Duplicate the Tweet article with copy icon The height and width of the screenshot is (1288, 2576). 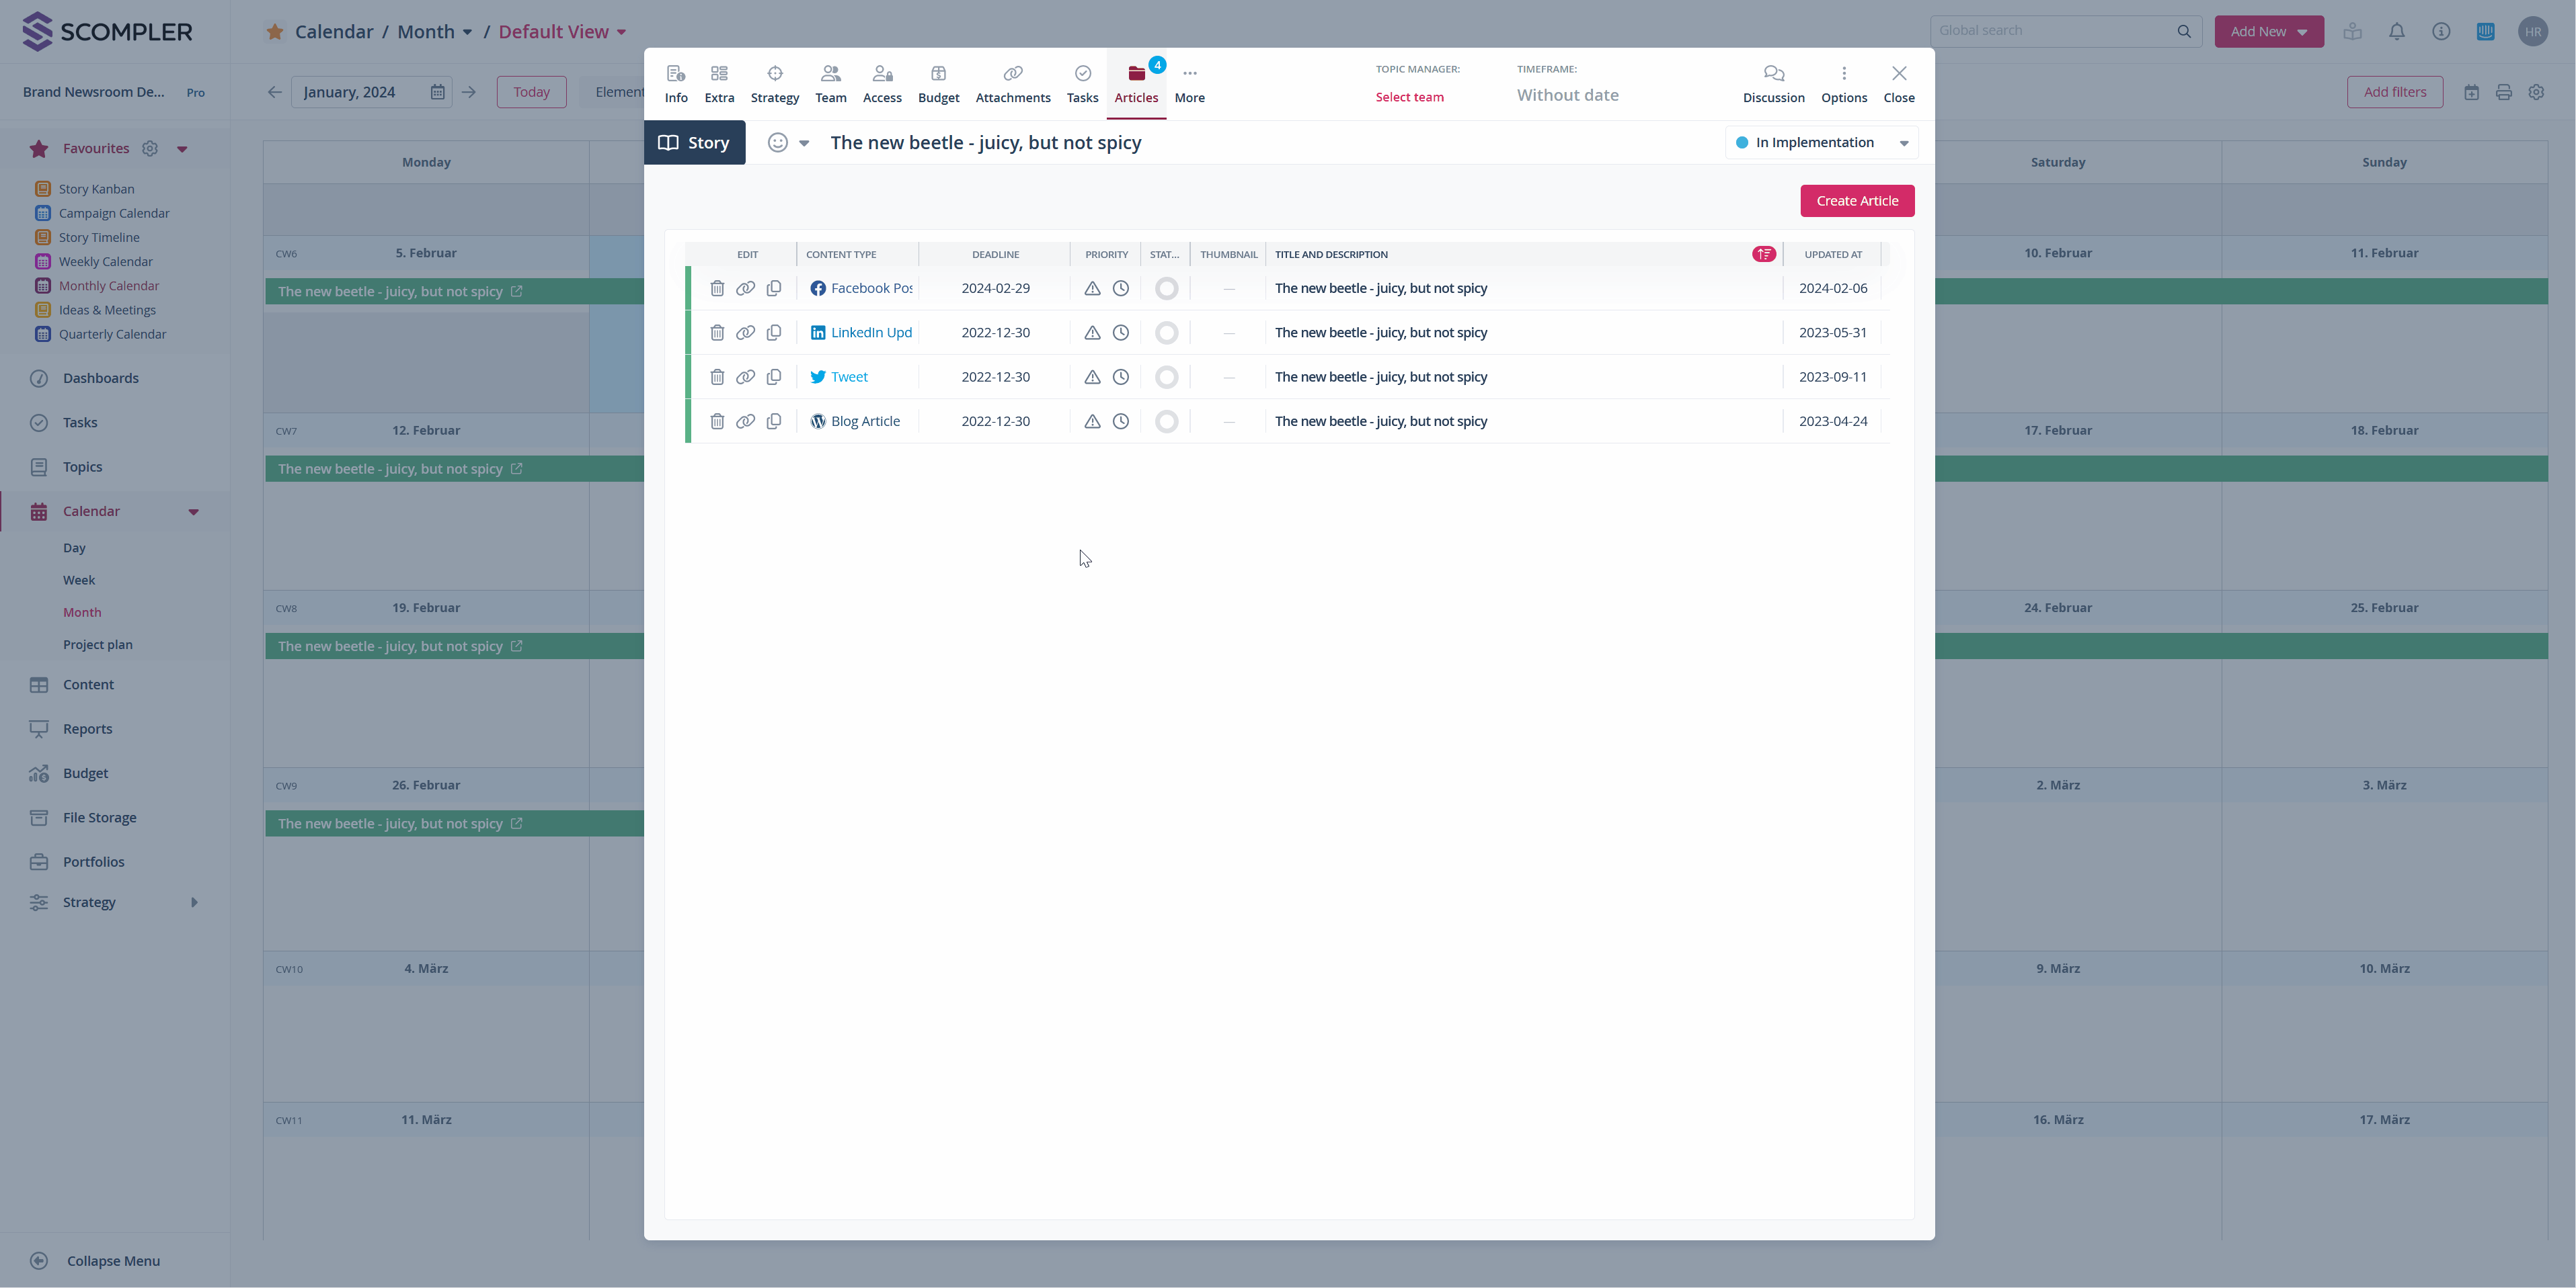pyautogui.click(x=774, y=377)
